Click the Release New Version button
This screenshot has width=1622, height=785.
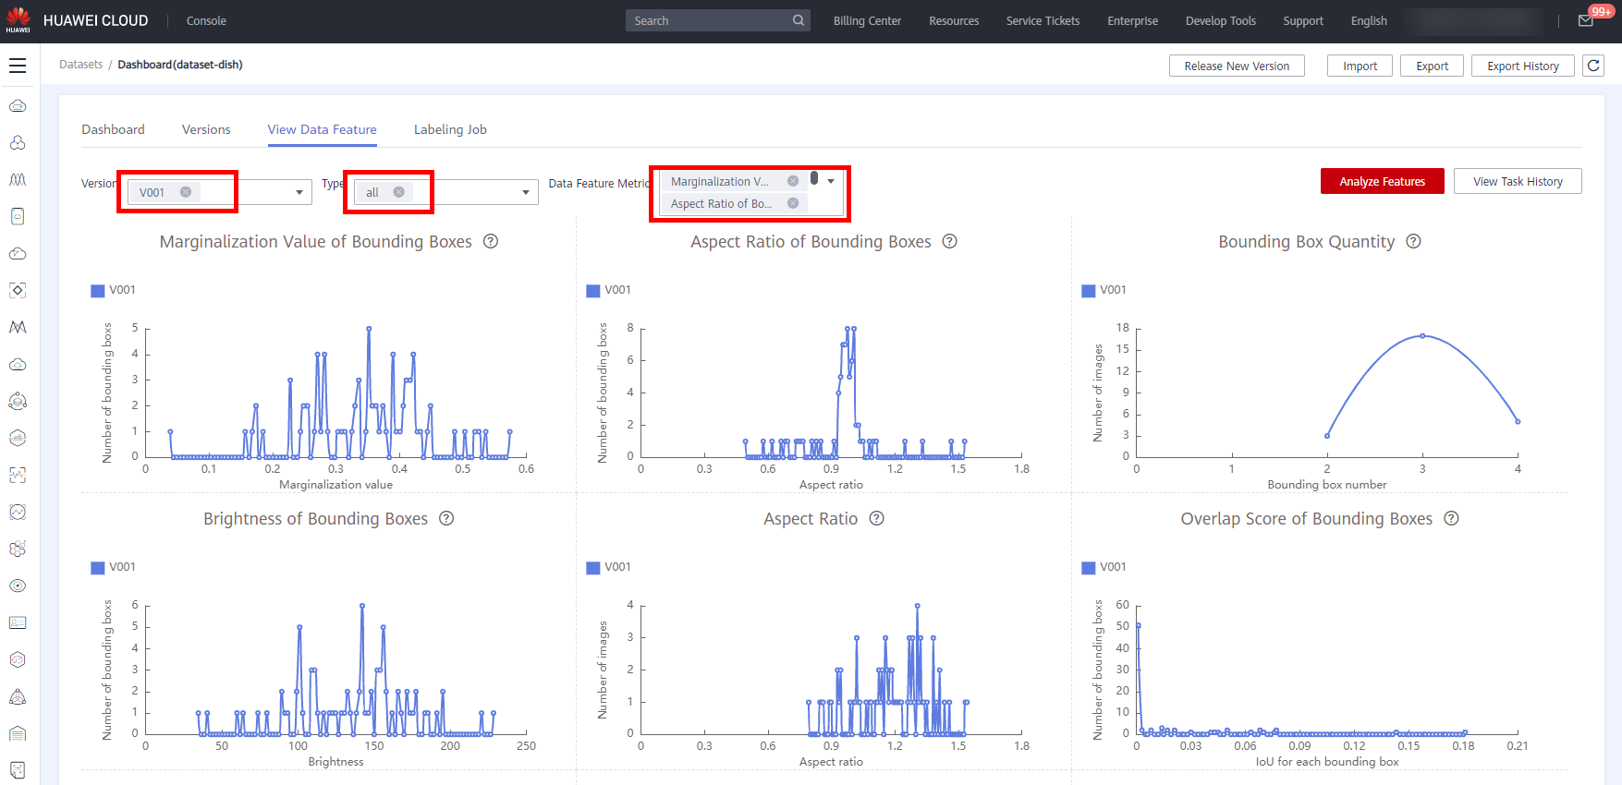click(1237, 66)
